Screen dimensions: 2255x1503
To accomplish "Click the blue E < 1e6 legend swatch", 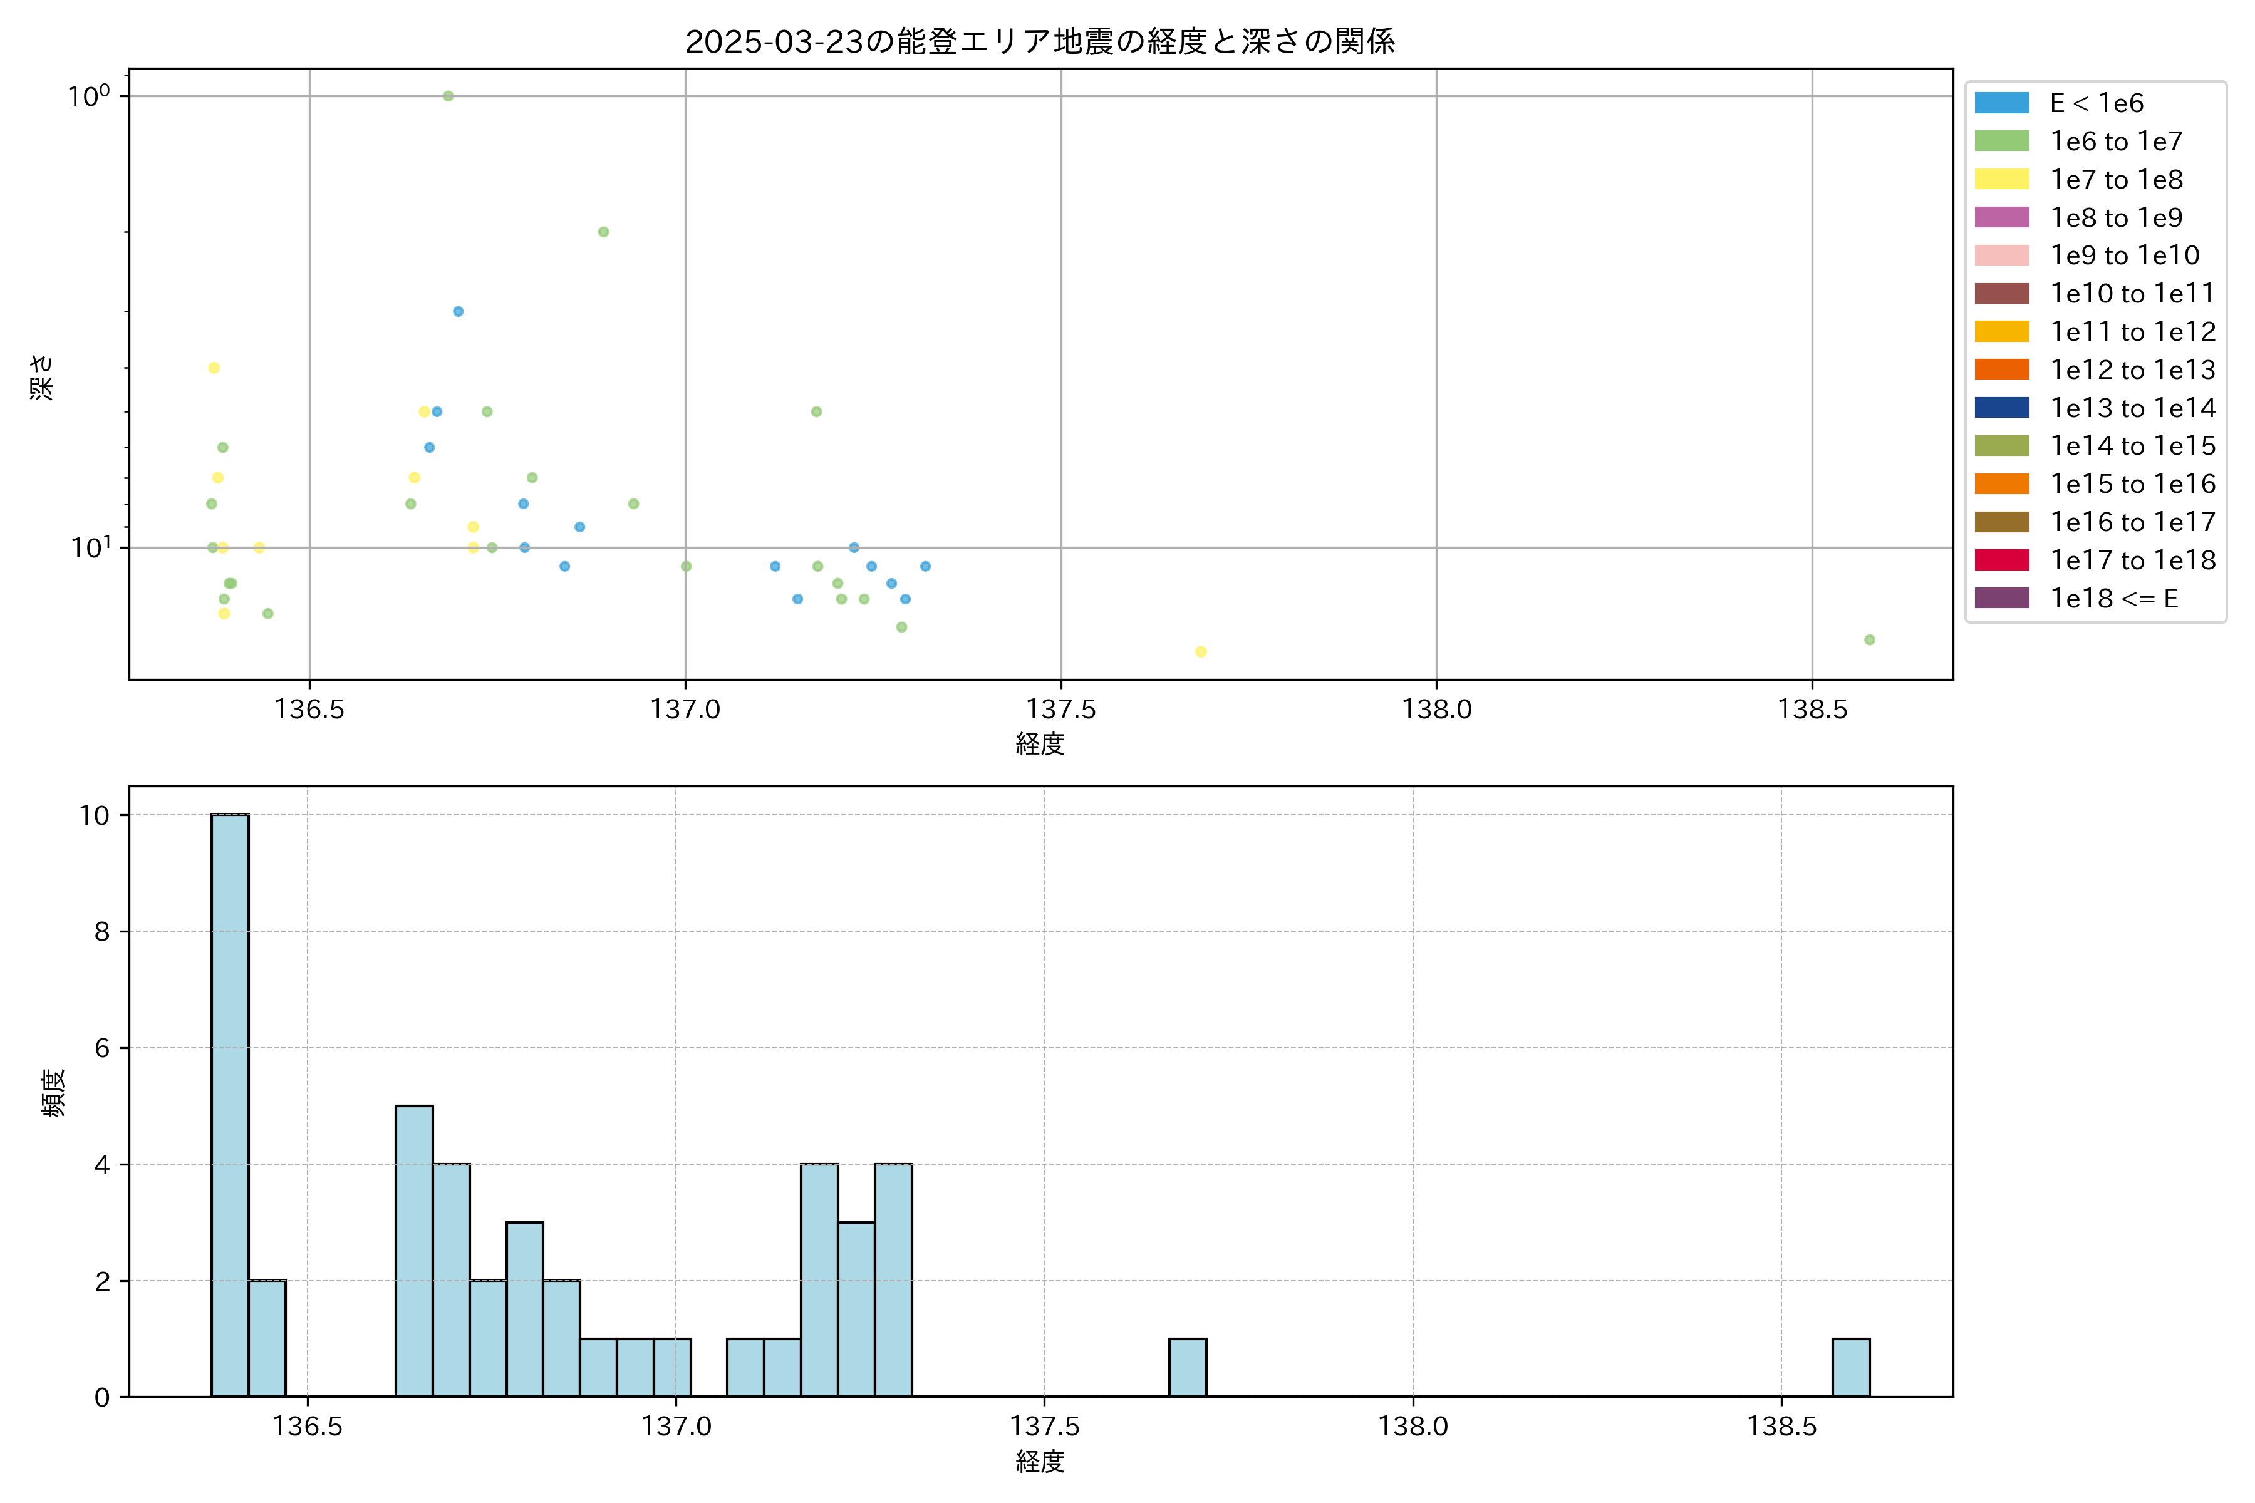I will click(x=2001, y=103).
